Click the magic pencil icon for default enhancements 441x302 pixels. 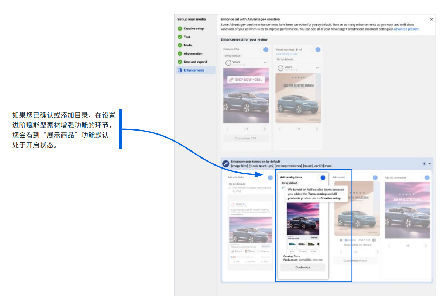coord(225,163)
